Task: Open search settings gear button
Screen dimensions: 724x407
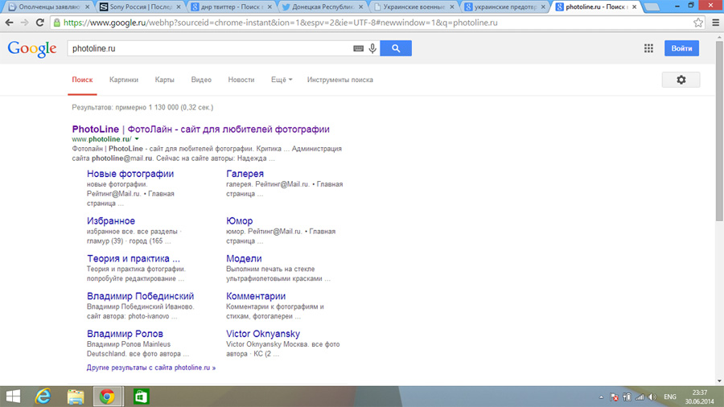Action: (x=681, y=80)
